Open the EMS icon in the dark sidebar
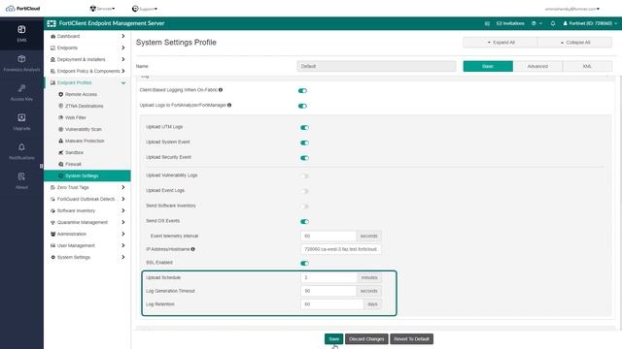Viewport: 622px width, 349px height. [21, 30]
